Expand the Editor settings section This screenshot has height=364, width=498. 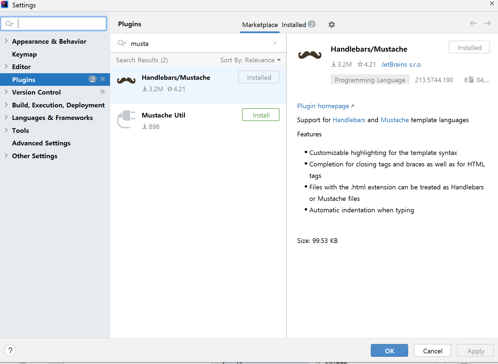(6, 66)
